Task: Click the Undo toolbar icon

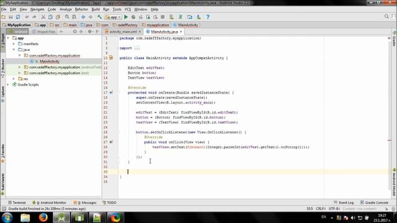Action: click(x=27, y=17)
